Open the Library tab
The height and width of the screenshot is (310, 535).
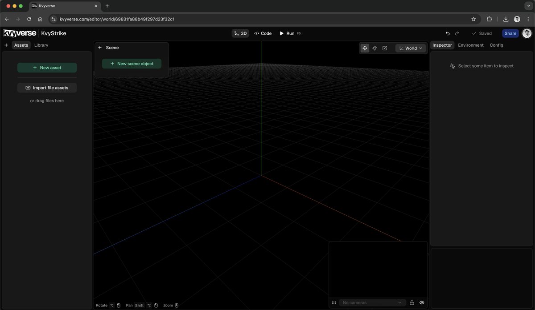pyautogui.click(x=41, y=45)
